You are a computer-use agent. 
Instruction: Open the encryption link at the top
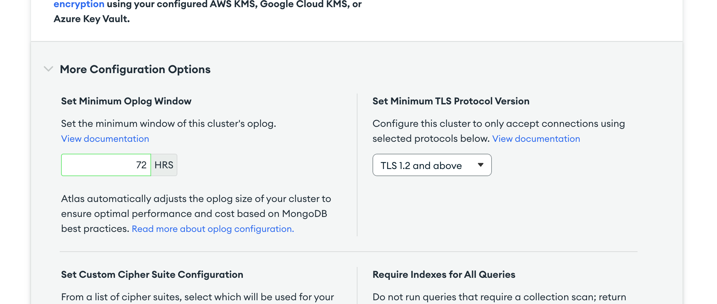point(79,4)
